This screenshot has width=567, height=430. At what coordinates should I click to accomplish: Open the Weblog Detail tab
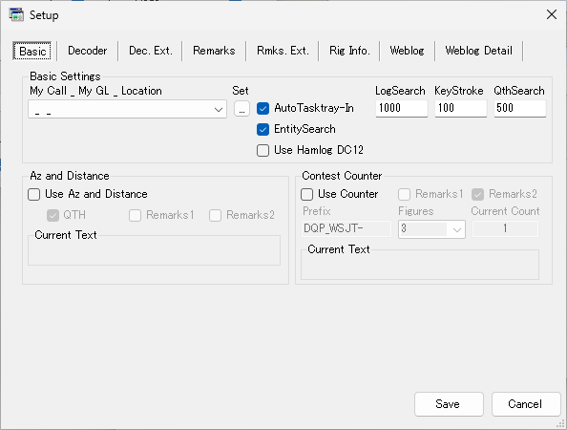pos(478,51)
